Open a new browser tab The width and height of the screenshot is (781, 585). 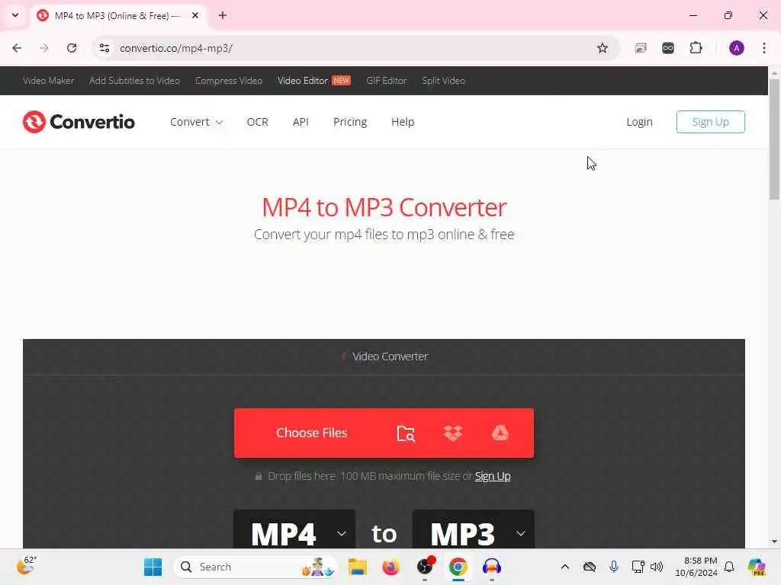coord(223,15)
